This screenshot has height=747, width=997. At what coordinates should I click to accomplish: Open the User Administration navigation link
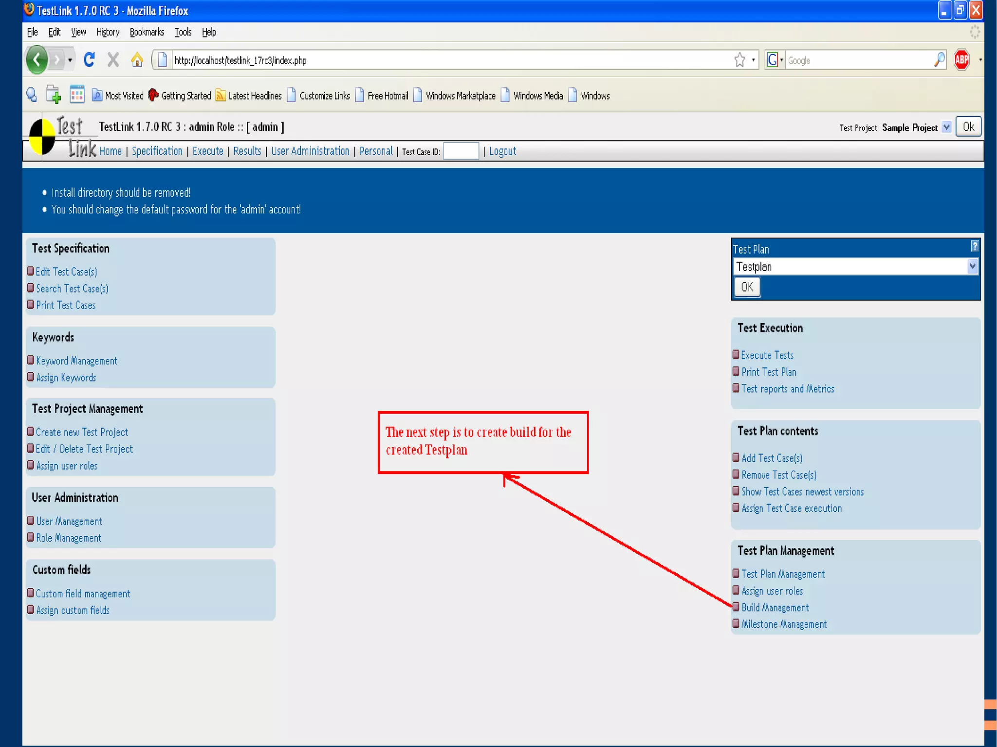311,151
